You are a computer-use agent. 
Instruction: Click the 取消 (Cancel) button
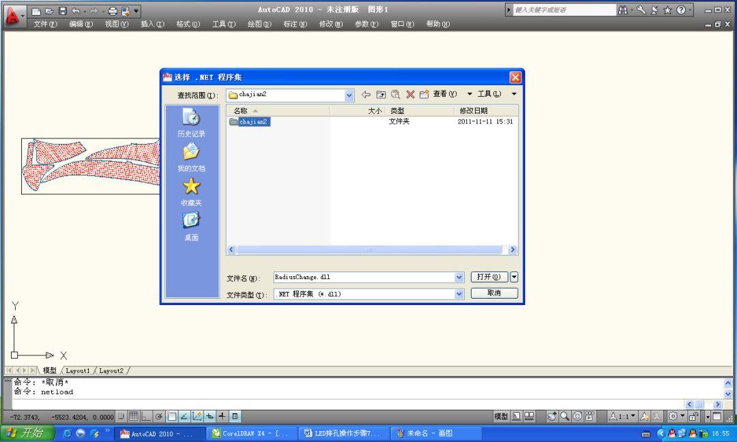pos(494,293)
